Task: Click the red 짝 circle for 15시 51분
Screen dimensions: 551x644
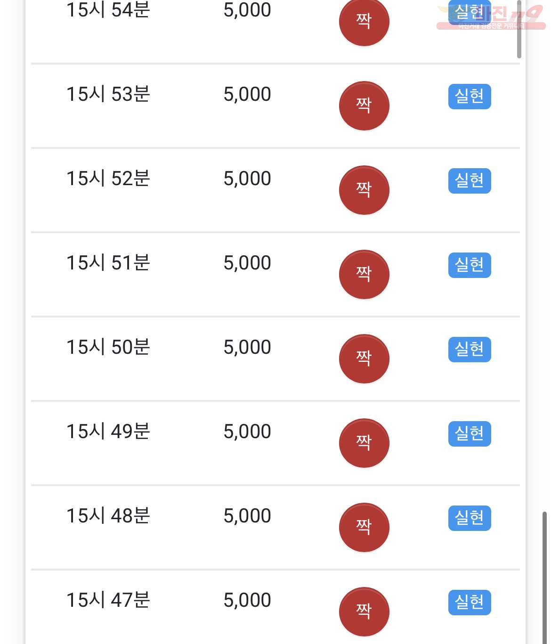Action: (364, 275)
